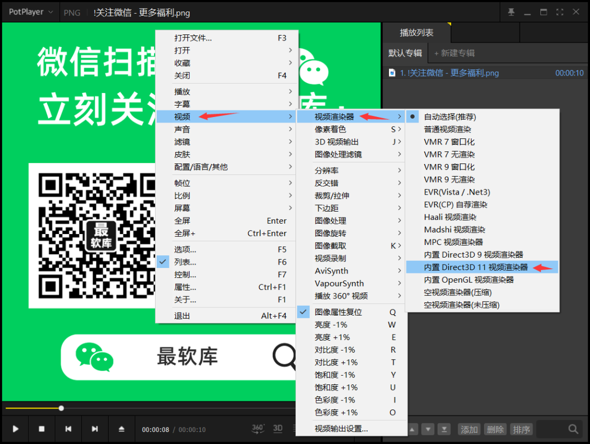Image resolution: width=590 pixels, height=444 pixels.
Task: Click elapsed time 00:00:08 display
Action: 155,430
